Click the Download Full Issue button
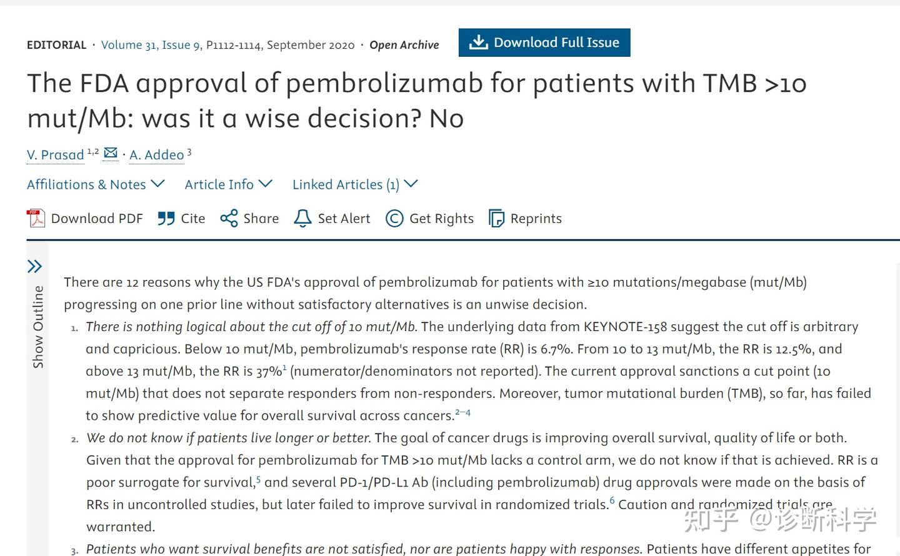This screenshot has width=900, height=556. 544,42
